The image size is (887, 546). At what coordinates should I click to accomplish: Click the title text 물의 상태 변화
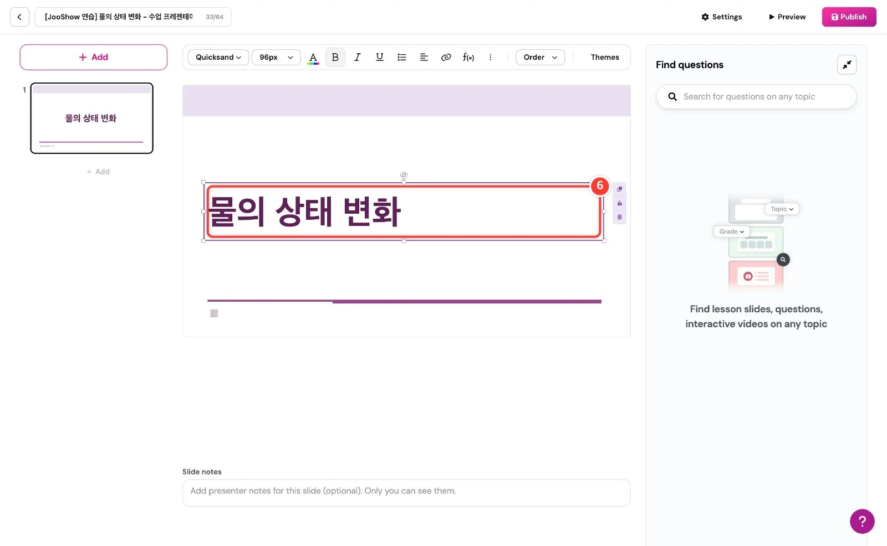[x=305, y=212]
